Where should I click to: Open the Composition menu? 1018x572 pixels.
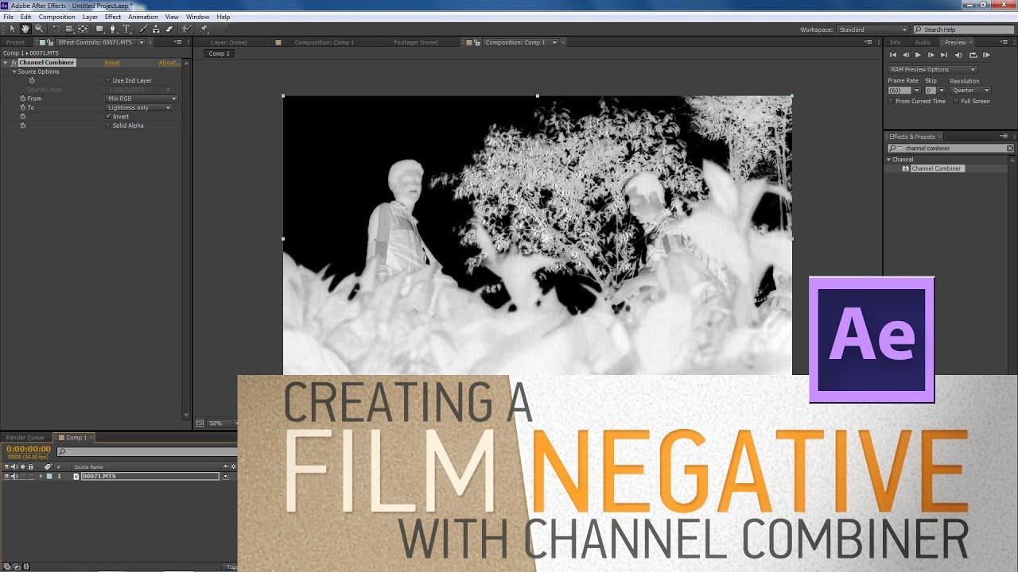pos(56,17)
